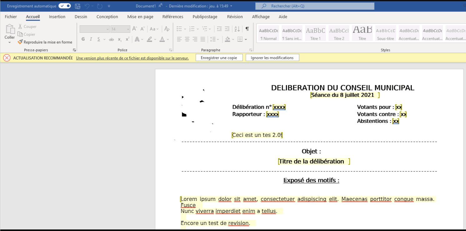466x231 pixels.
Task: Apply bold with the G icon
Action: pos(83,39)
